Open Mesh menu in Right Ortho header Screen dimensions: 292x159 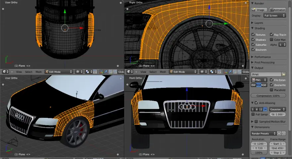pyautogui.click(x=163, y=72)
